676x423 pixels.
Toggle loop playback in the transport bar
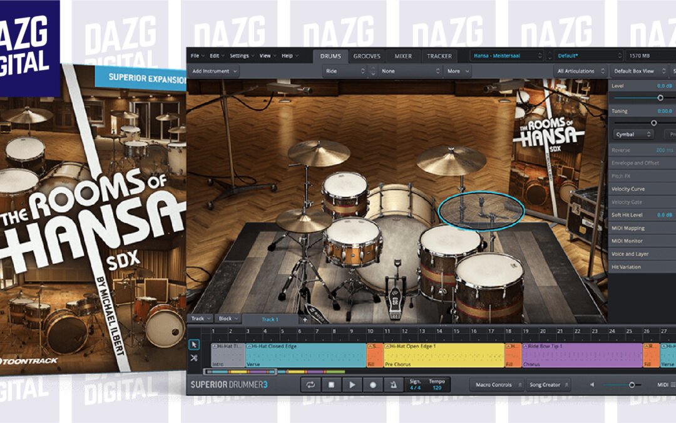pyautogui.click(x=310, y=385)
